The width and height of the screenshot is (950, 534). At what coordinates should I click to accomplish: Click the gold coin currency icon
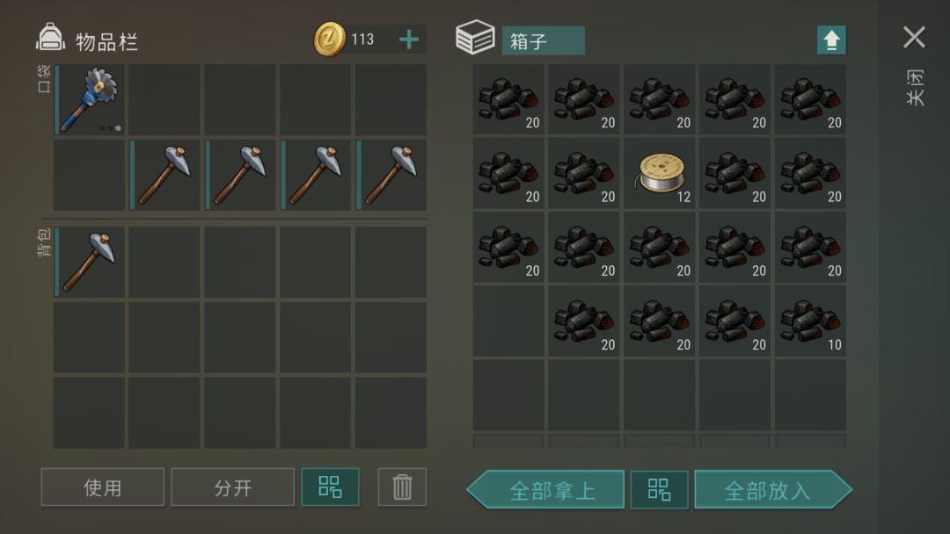(x=329, y=40)
